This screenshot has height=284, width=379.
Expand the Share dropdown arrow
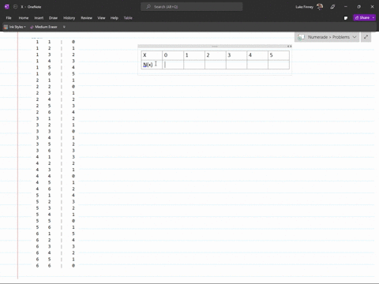373,17
